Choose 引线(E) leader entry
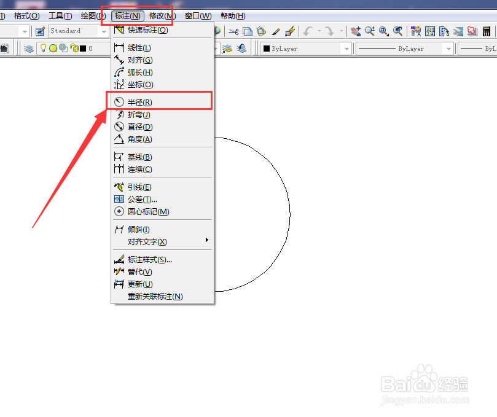 pyautogui.click(x=163, y=187)
